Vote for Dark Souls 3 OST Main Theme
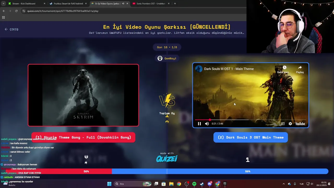The height and width of the screenshot is (188, 334). [x=250, y=137]
